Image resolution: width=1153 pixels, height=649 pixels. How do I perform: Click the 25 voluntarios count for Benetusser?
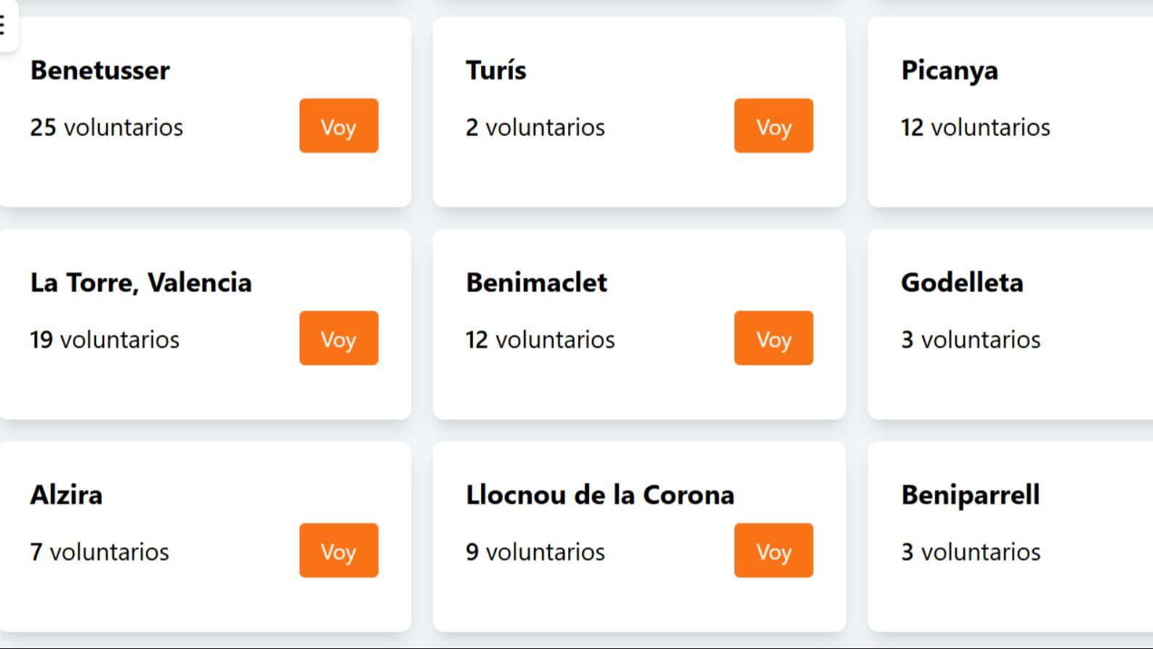[106, 127]
